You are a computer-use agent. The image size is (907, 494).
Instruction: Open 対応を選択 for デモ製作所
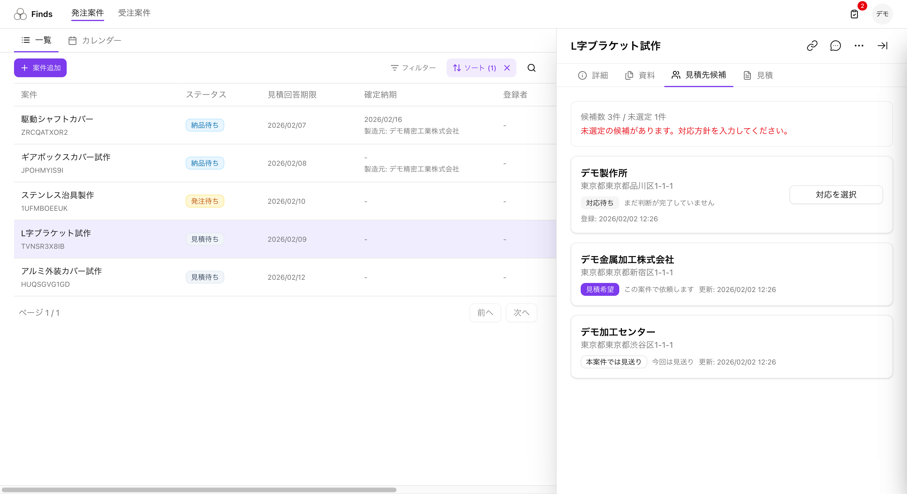pos(836,195)
